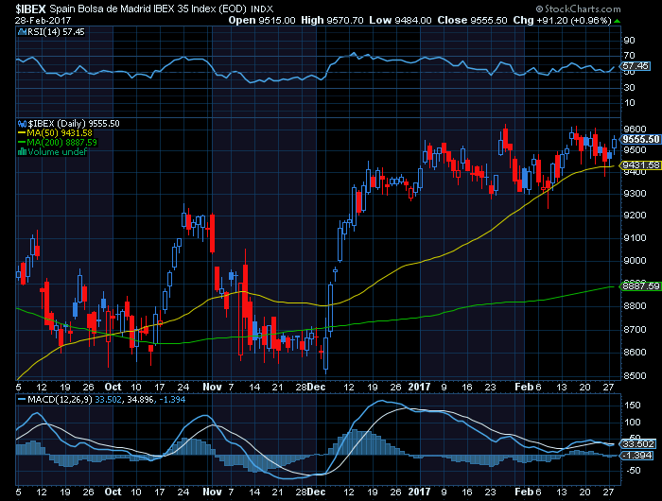This screenshot has width=662, height=501.
Task: Click the 9200 price axis label
Action: (635, 216)
